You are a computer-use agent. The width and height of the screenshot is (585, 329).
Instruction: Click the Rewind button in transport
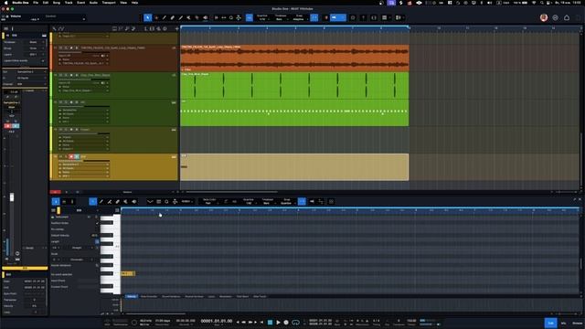click(244, 323)
